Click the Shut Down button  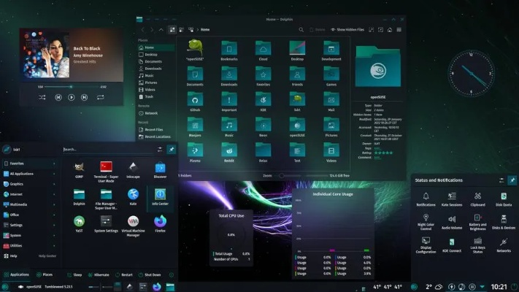(148, 275)
